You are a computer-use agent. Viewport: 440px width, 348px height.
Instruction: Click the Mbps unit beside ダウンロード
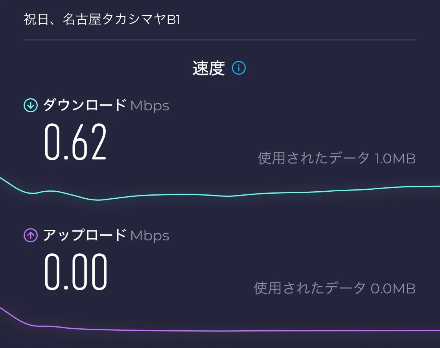(x=149, y=106)
